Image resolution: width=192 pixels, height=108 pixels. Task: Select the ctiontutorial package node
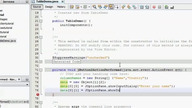[x=7, y=23]
